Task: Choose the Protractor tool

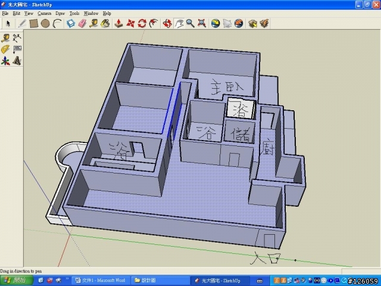Action: pos(5,49)
